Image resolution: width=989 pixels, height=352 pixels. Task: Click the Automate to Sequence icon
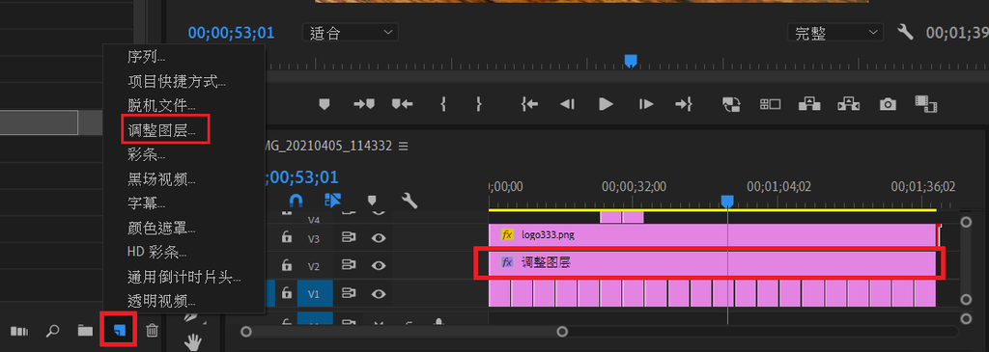coord(19,331)
